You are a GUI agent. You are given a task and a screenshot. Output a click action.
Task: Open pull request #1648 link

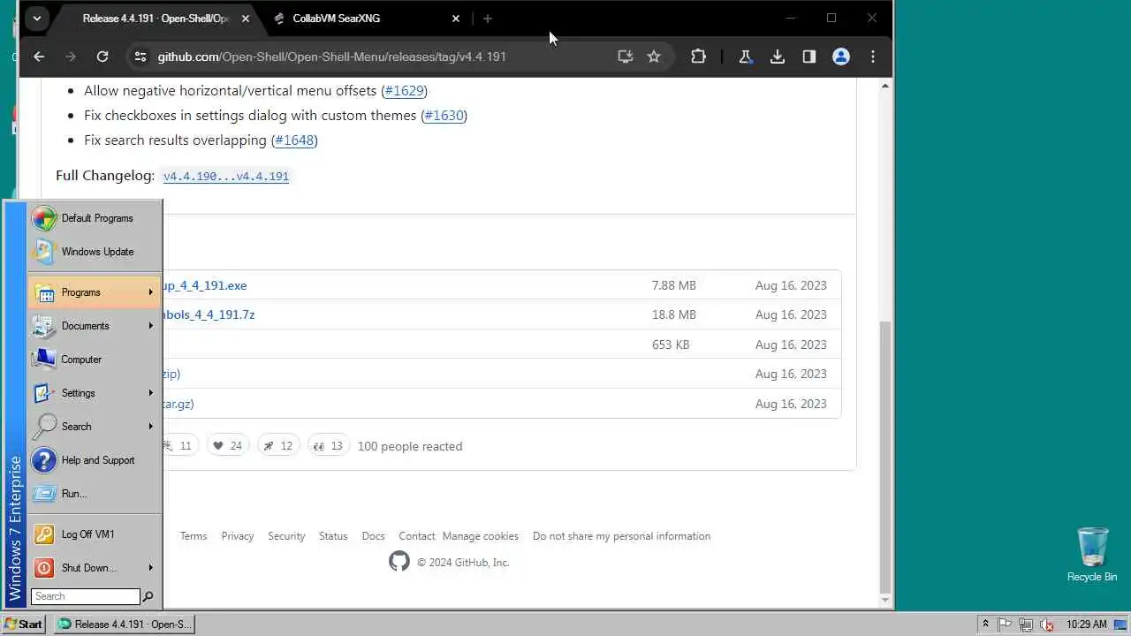pyautogui.click(x=294, y=140)
